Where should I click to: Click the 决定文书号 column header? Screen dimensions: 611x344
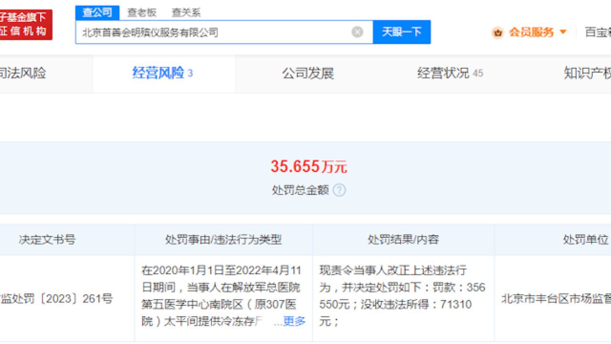[x=47, y=239]
